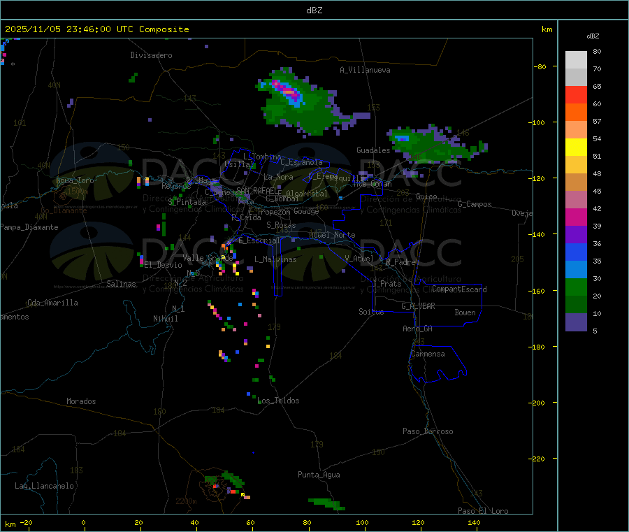Click the 20 dBZ green legend swatch
The height and width of the screenshot is (532, 629).
point(576,287)
